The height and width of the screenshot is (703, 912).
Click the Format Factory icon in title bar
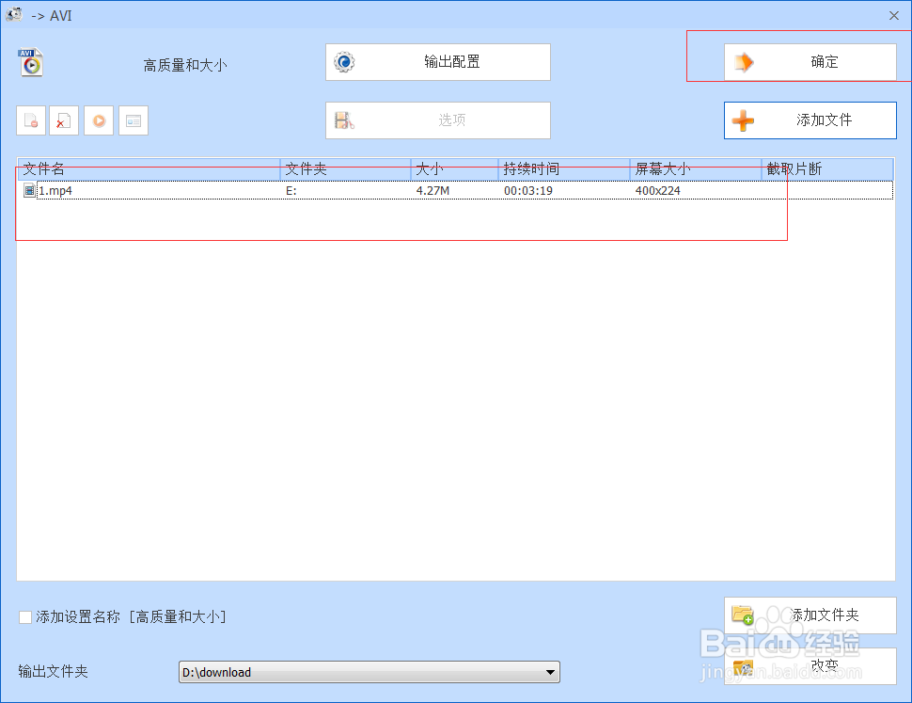(13, 15)
